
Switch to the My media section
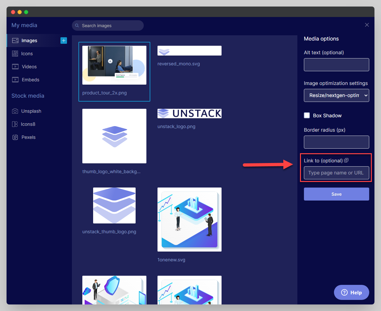coord(24,25)
